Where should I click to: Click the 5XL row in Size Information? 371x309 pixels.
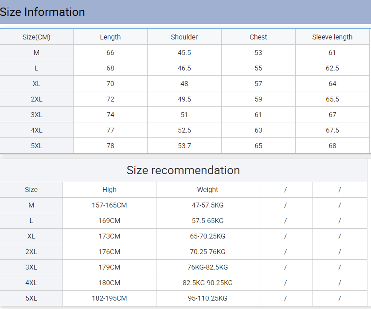coord(36,146)
